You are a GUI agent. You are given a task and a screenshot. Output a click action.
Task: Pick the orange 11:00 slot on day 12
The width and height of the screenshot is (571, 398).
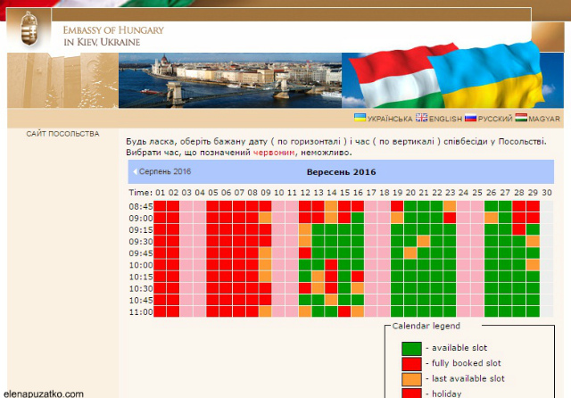[x=305, y=311]
